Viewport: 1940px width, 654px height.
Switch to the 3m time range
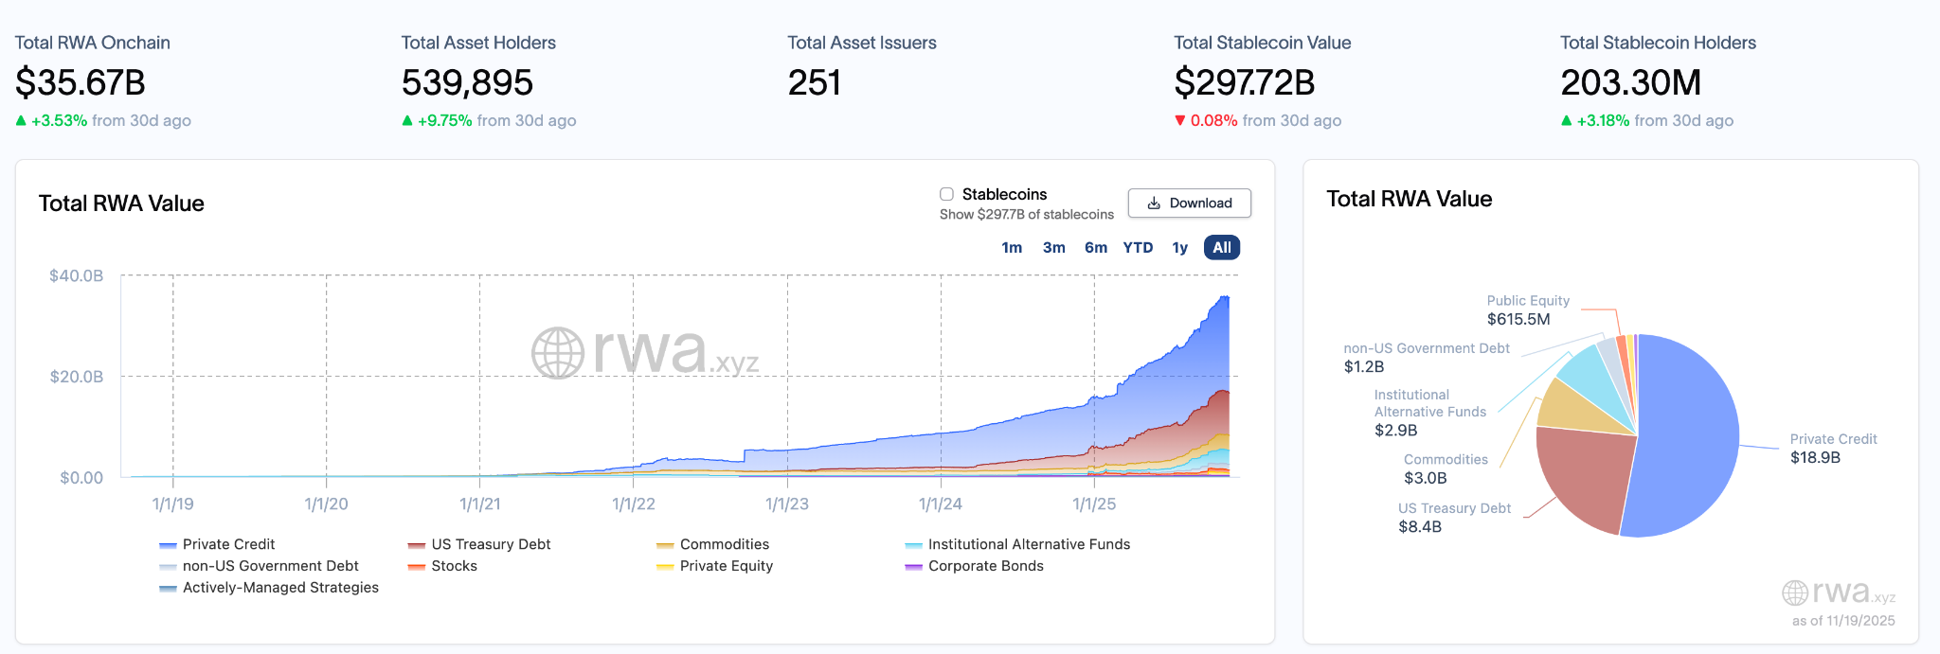pyautogui.click(x=1053, y=248)
